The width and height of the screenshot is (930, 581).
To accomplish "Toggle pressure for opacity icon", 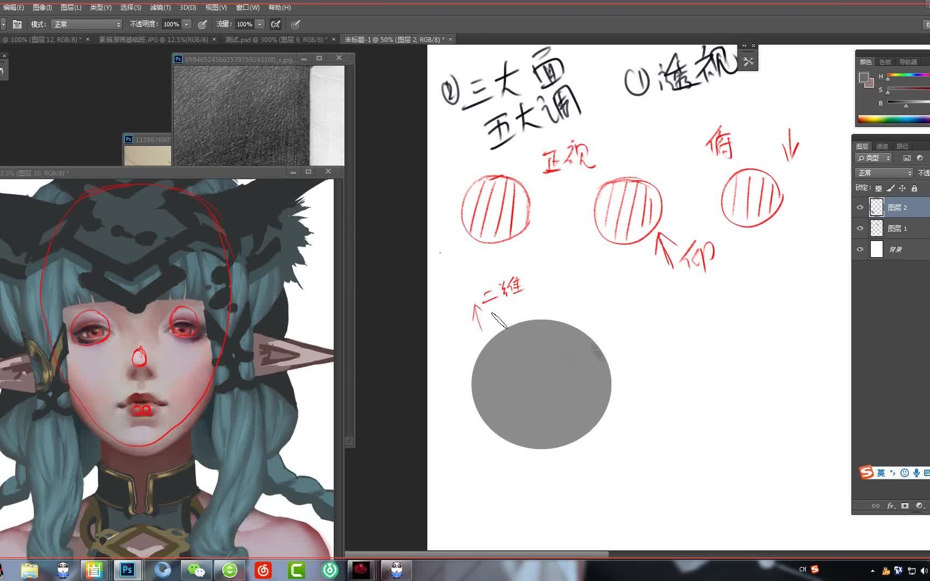I will (202, 24).
